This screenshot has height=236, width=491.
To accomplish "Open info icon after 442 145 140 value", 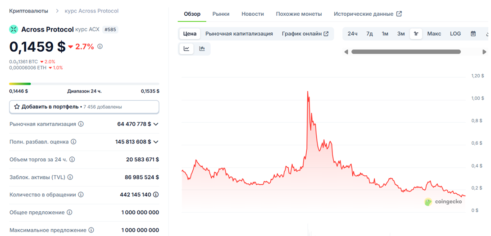I will (x=156, y=195).
